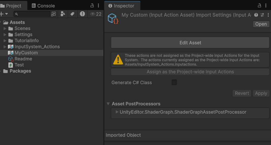Toggle the Project panel lock icon
Viewport: 271px width, 145px height.
pos(92,5)
